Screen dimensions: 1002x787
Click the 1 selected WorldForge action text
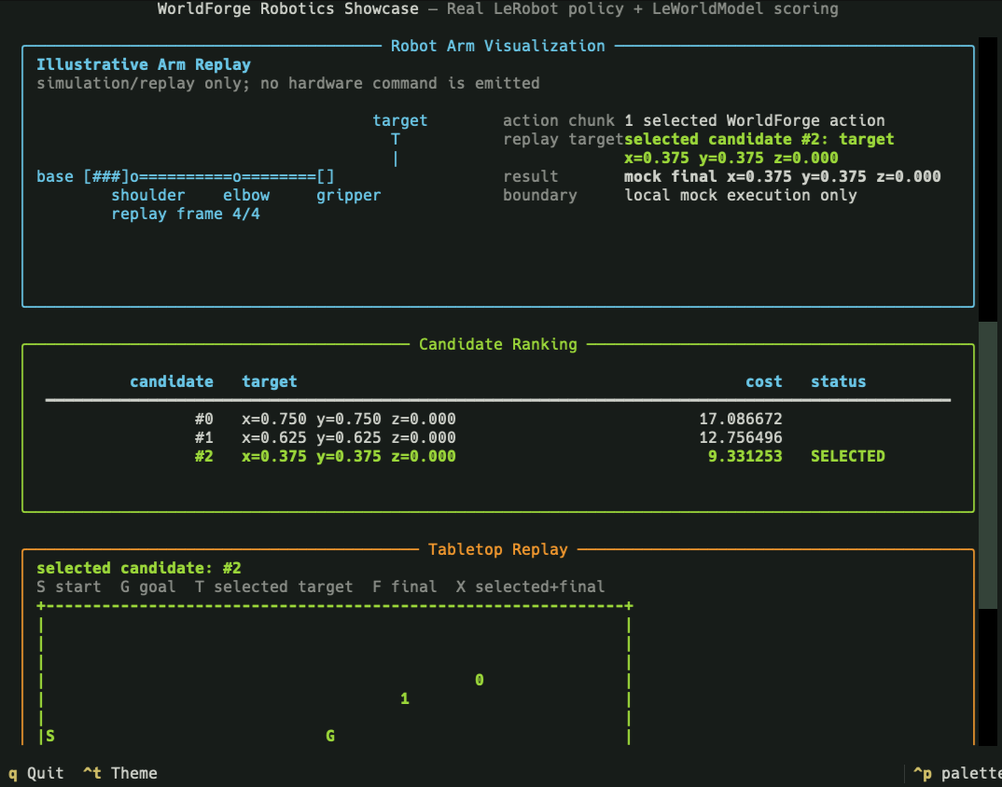[755, 120]
